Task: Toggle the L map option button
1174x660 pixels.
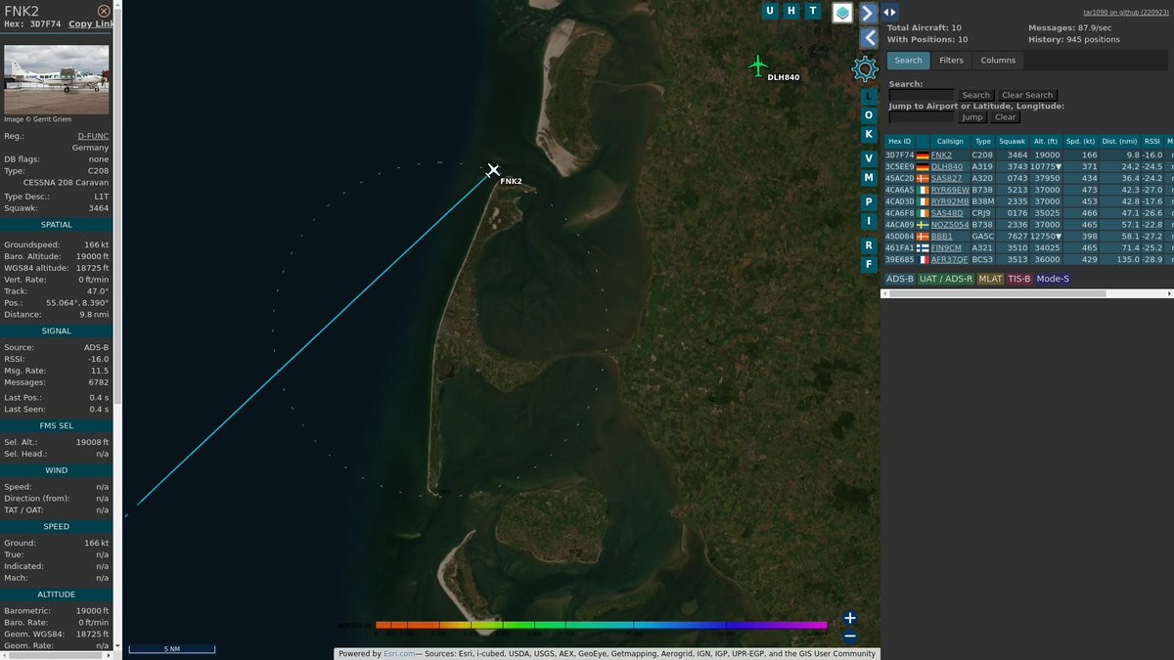Action: click(868, 96)
